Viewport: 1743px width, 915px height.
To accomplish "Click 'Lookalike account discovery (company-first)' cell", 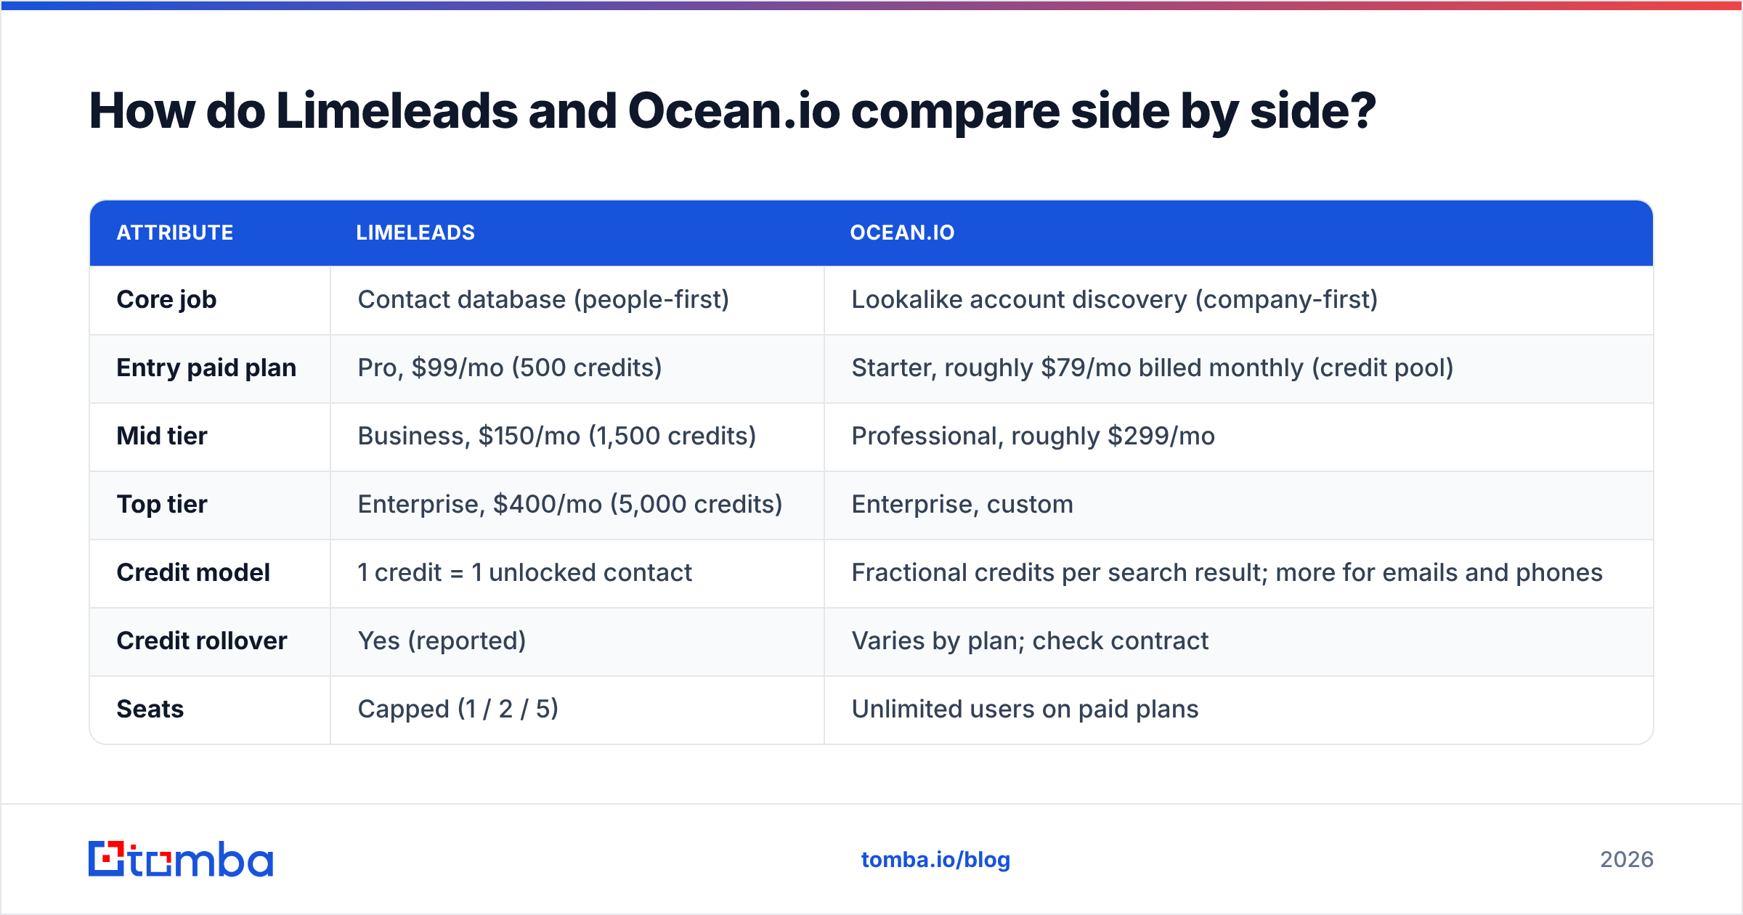I will click(x=1115, y=300).
